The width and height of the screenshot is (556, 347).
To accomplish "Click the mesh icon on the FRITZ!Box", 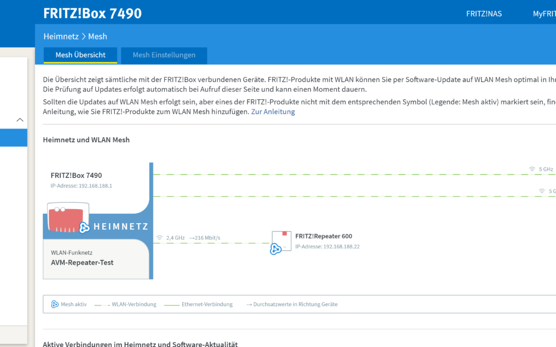I will click(84, 228).
